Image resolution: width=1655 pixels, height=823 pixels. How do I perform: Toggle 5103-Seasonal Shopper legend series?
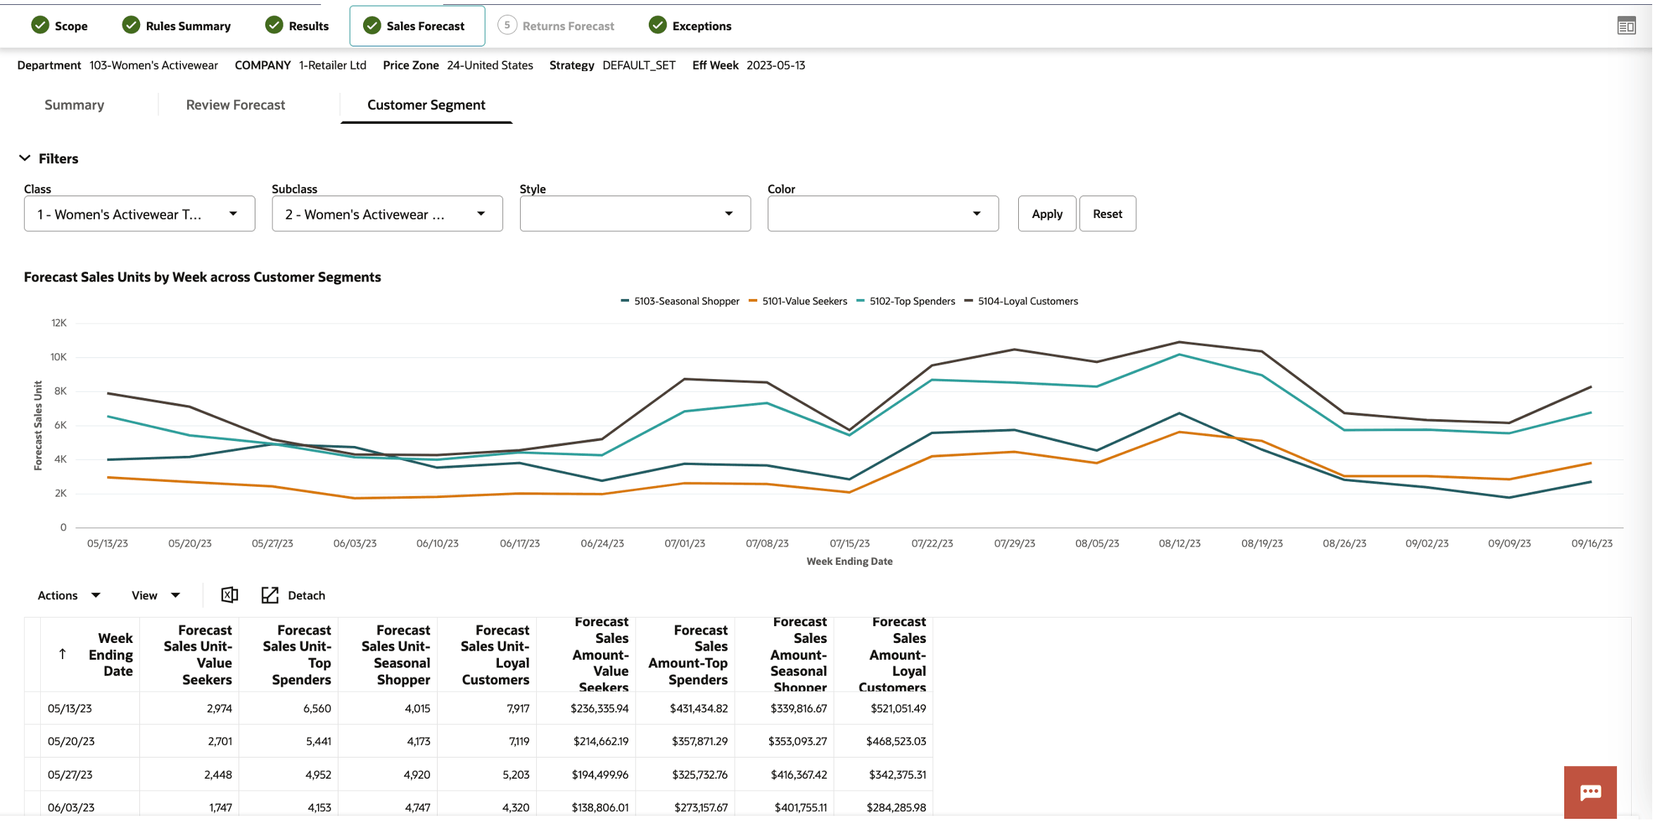[687, 302]
